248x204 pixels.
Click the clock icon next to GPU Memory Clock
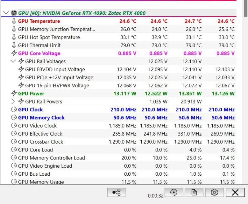tap(14, 118)
